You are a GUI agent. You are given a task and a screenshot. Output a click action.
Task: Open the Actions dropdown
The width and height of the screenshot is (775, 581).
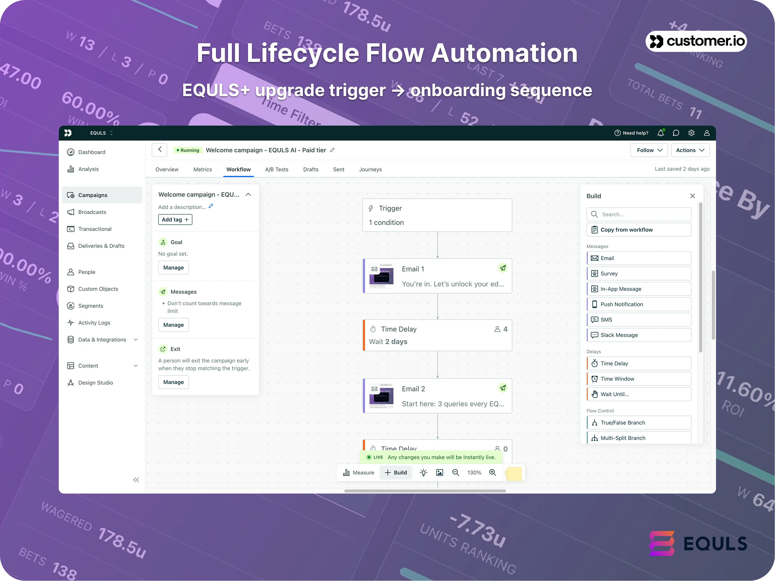690,150
